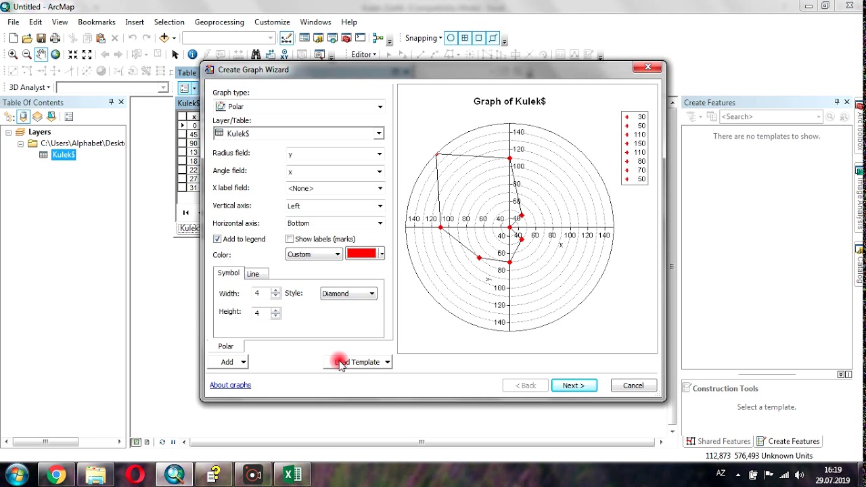Open Table Of Contents options icon
Image resolution: width=866 pixels, height=487 pixels.
click(68, 116)
